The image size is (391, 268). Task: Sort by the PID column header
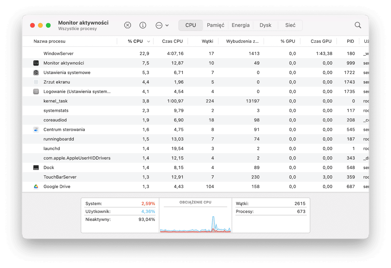(350, 41)
